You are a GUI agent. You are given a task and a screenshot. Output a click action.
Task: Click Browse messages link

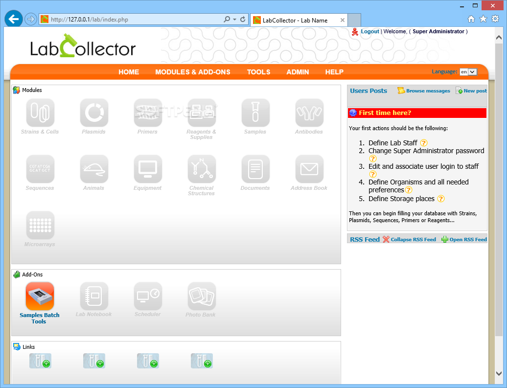tap(428, 91)
